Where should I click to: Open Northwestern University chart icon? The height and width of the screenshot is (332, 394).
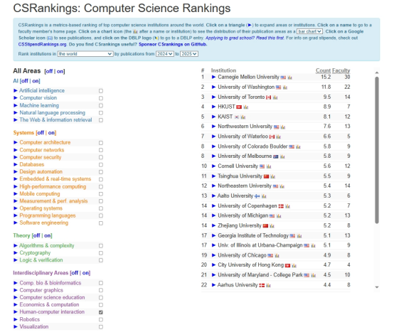[x=283, y=127]
